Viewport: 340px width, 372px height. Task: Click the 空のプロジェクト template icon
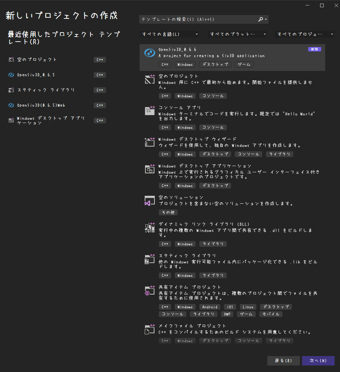tap(149, 79)
